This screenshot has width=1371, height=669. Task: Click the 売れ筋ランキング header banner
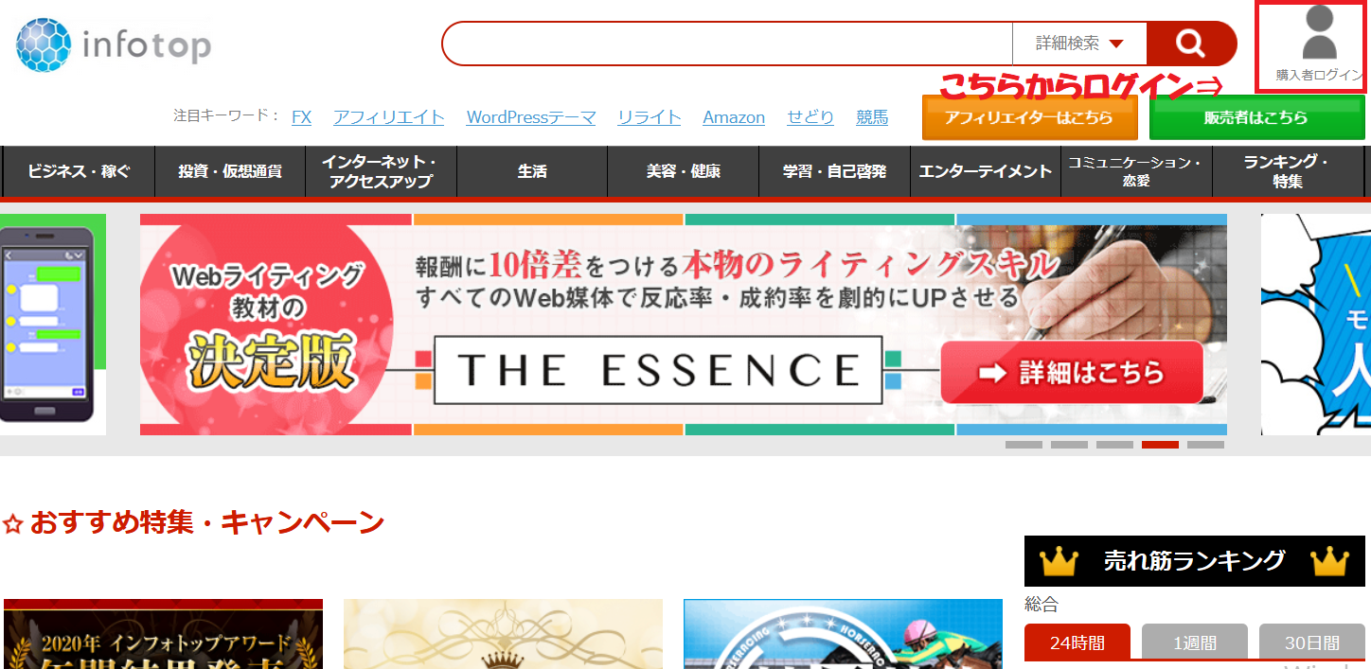pyautogui.click(x=1195, y=561)
